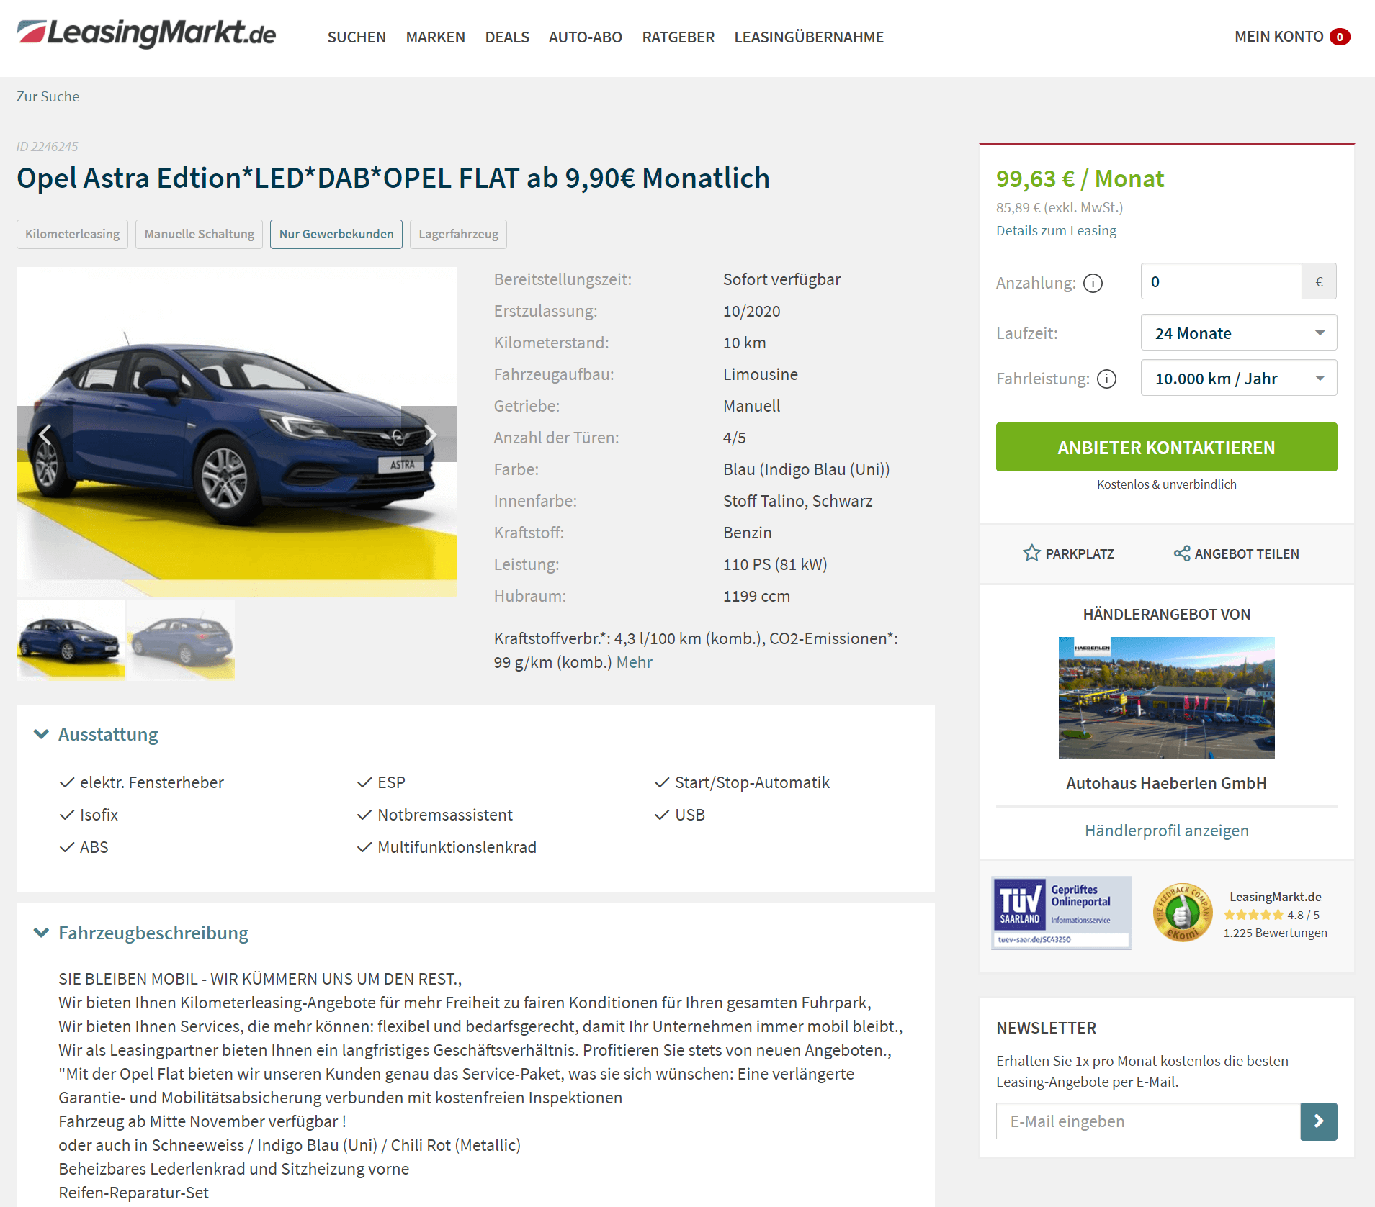This screenshot has height=1207, width=1375.
Task: Click the Anbieter kontaktieren button
Action: [x=1166, y=447]
